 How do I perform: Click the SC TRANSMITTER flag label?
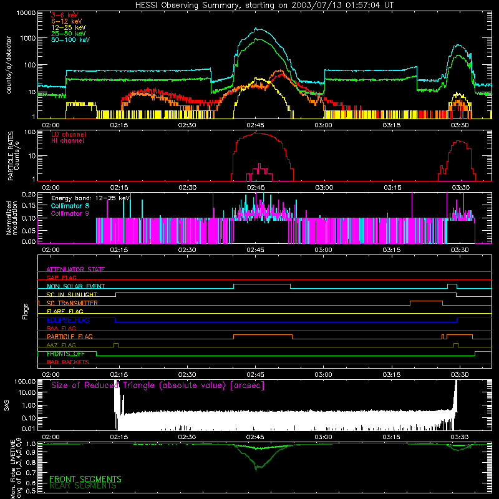pyautogui.click(x=72, y=303)
